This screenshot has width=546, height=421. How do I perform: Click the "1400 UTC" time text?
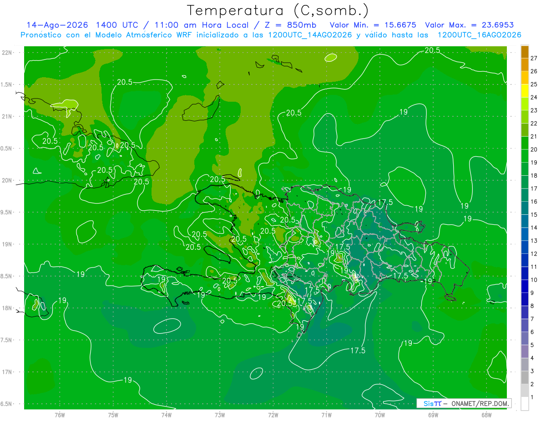click(x=118, y=25)
